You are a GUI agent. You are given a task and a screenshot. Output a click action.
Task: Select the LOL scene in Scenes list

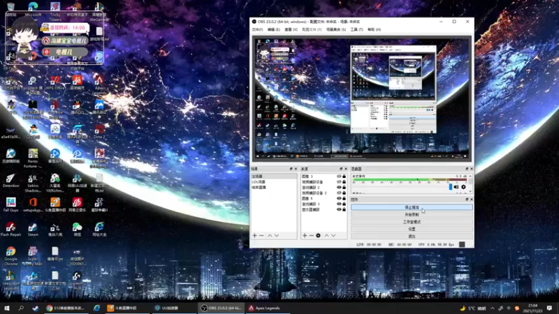[274, 182]
